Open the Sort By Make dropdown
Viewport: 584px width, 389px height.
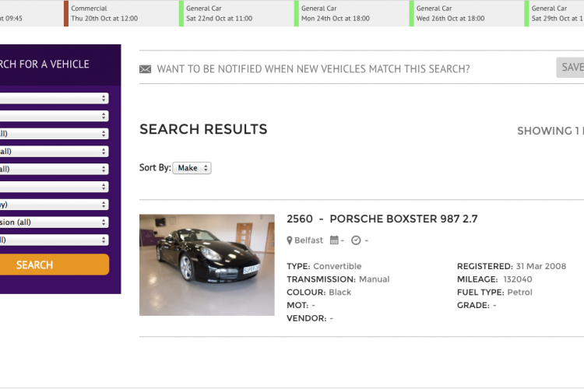(192, 168)
